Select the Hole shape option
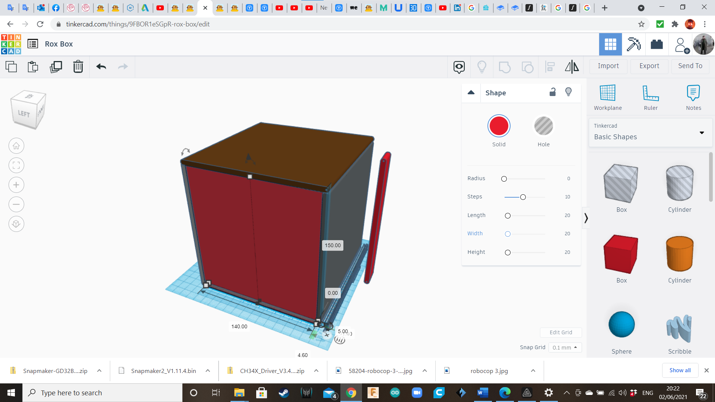This screenshot has width=715, height=402. point(543,126)
